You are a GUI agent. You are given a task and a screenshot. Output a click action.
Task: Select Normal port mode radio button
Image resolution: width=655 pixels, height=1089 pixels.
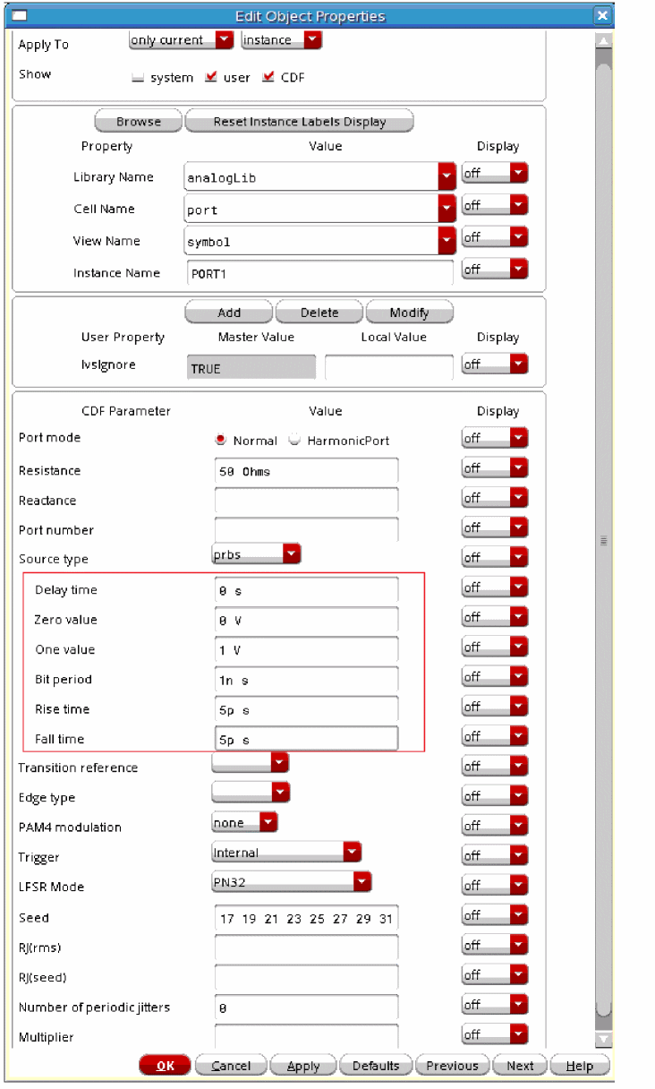click(221, 440)
